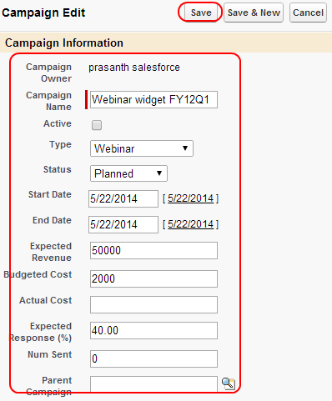Select the Budgeted Cost field showing 2000

[153, 278]
